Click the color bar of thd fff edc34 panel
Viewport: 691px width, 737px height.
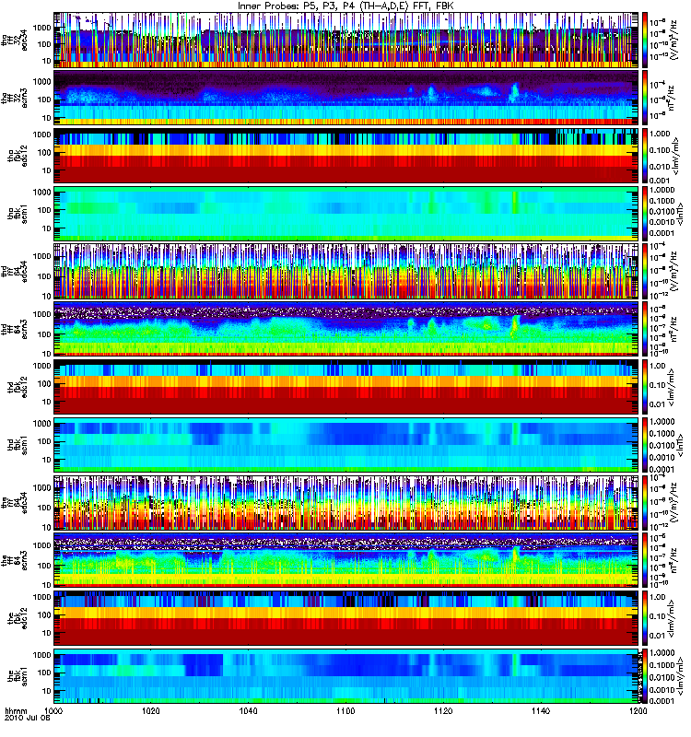click(645, 271)
